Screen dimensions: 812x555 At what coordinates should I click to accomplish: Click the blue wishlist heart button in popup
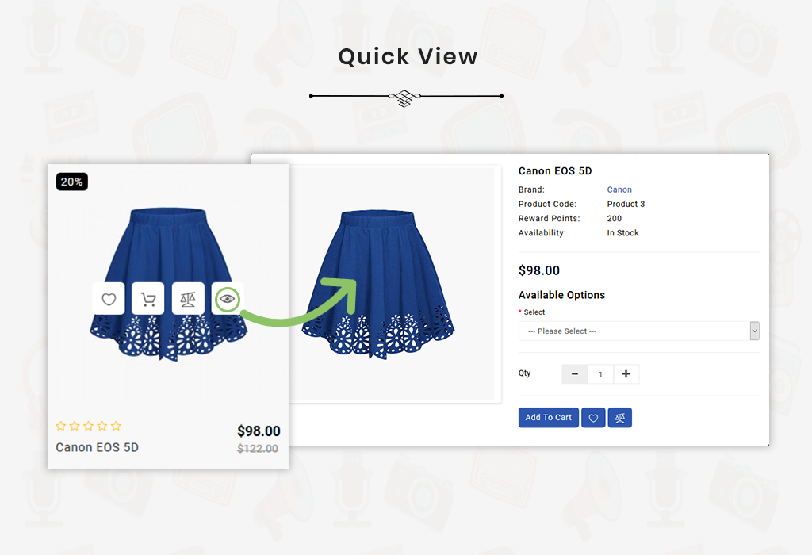[593, 418]
